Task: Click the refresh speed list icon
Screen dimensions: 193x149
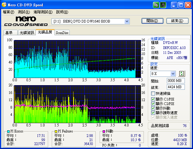Action: coord(182,73)
